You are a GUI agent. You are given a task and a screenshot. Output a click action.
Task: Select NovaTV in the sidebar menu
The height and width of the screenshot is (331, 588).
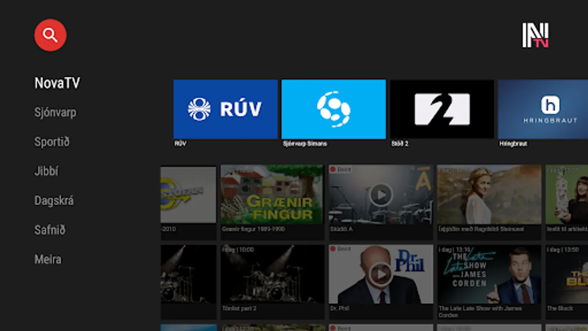pyautogui.click(x=57, y=83)
